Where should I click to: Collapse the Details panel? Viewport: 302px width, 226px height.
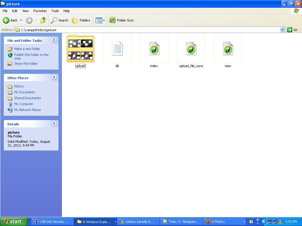coord(54,123)
